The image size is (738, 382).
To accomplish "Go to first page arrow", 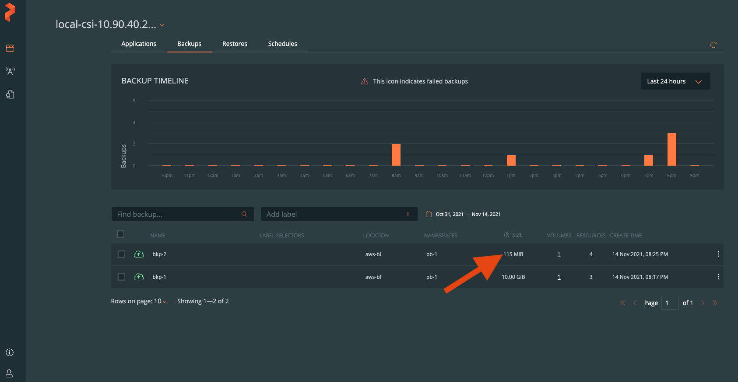I will pyautogui.click(x=622, y=303).
